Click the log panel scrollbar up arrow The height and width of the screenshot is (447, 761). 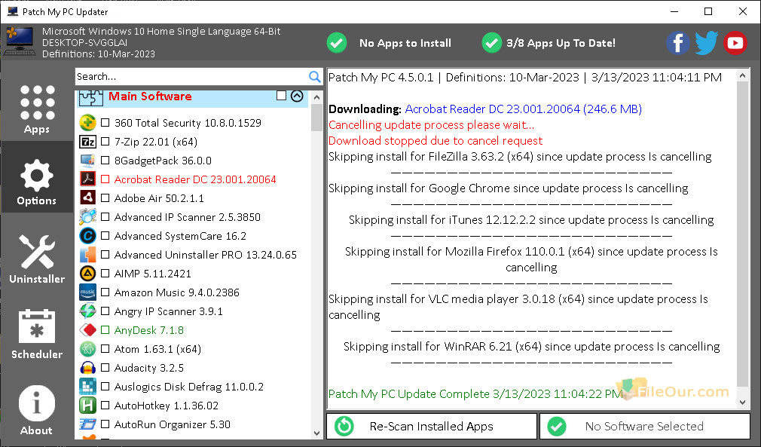click(x=742, y=75)
